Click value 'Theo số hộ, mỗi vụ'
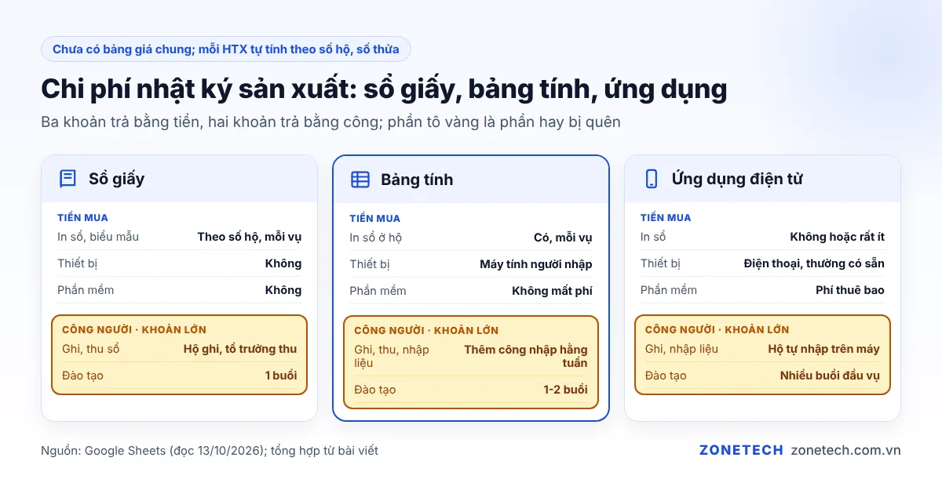 click(250, 237)
